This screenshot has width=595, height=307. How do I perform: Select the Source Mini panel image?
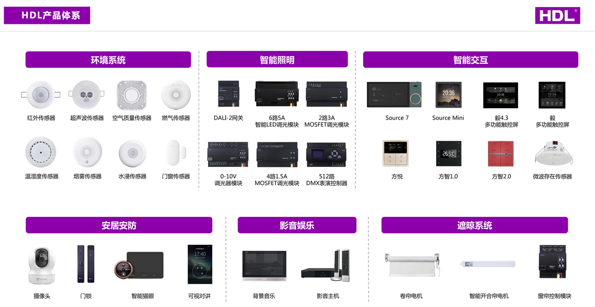[x=448, y=95]
